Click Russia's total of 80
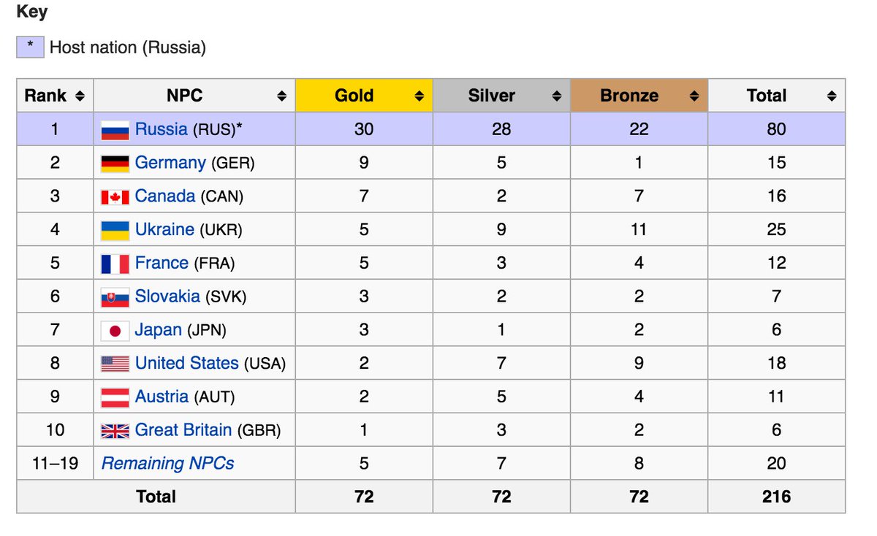Screen dimensions: 877x536 pyautogui.click(x=776, y=130)
